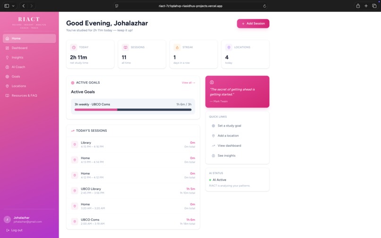Click the book icon on Sessions card
Screen dimensions: 381x238
[x=125, y=47]
